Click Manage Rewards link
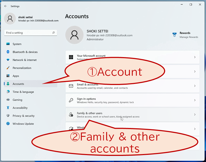 pos(189,37)
